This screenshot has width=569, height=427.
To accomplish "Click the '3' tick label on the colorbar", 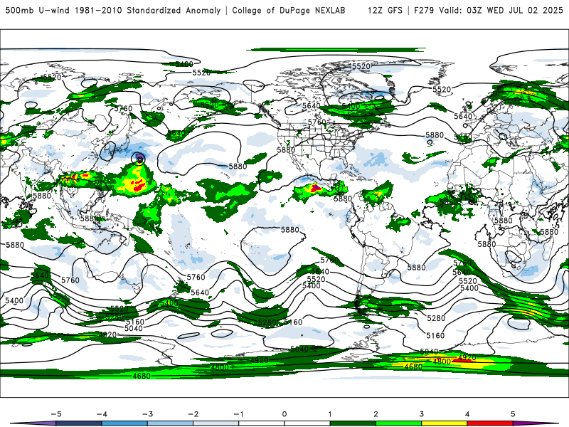I will point(421,414).
